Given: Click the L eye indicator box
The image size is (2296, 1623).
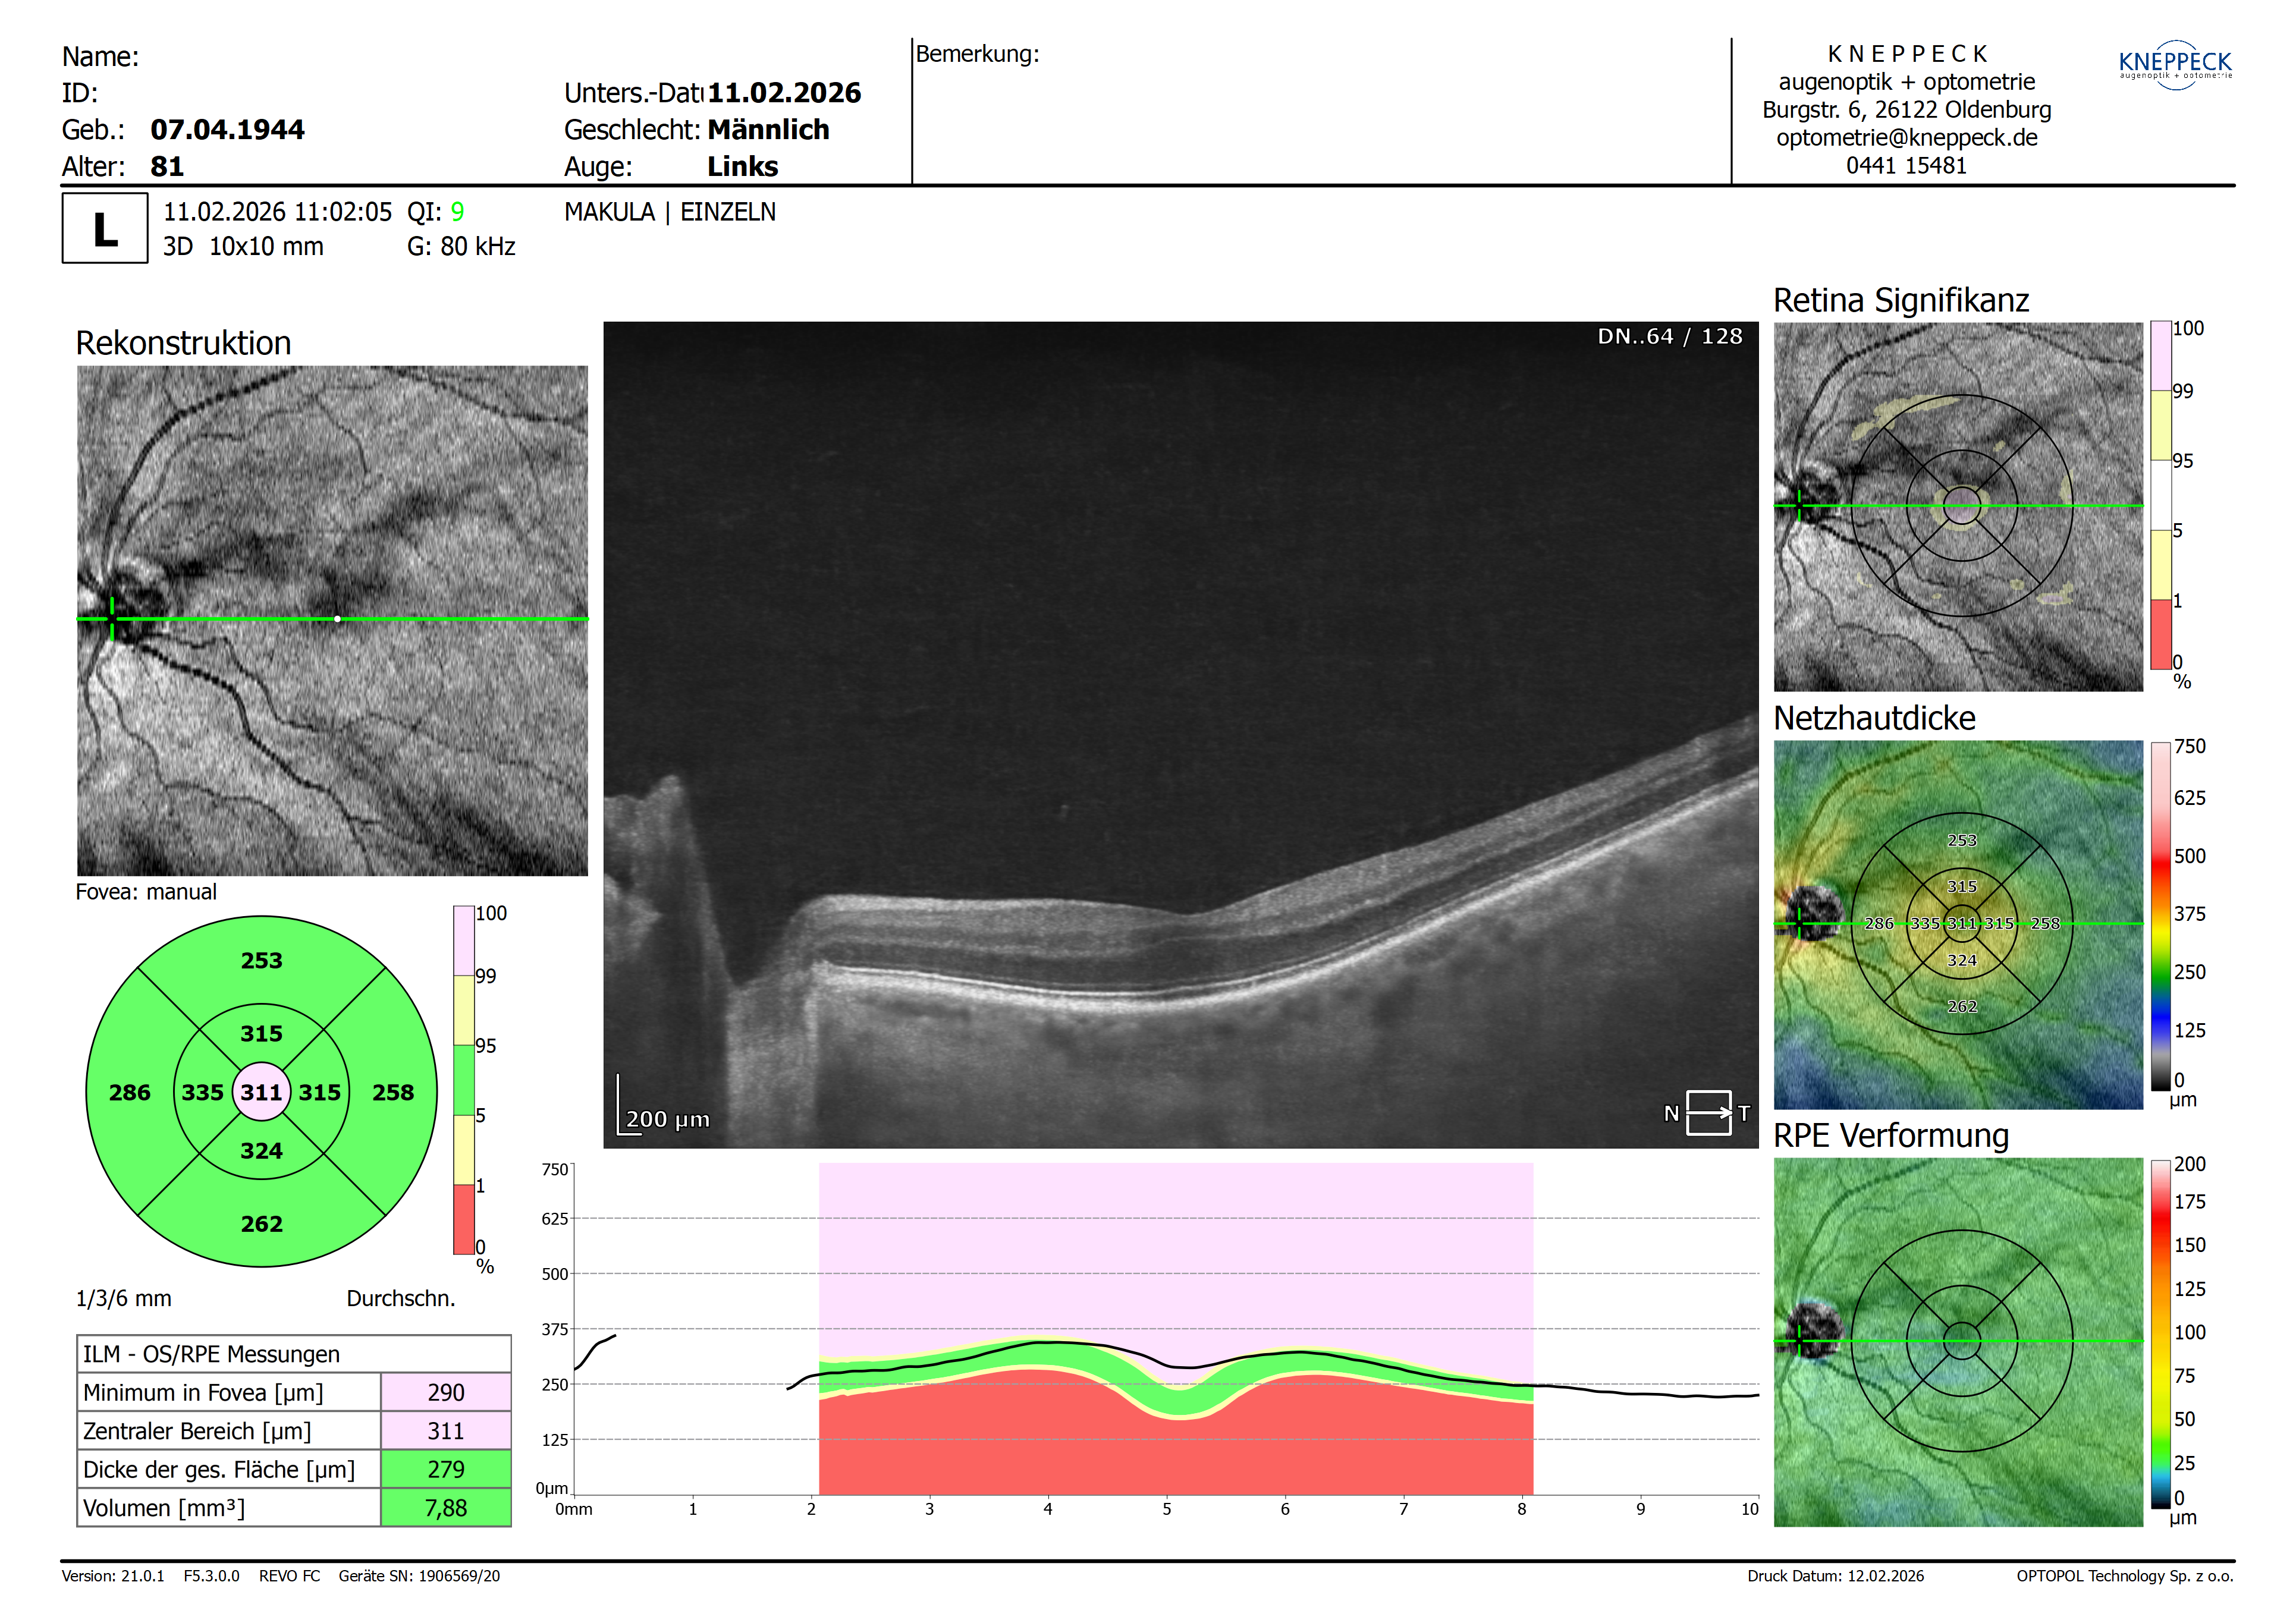Looking at the screenshot, I should [x=104, y=229].
